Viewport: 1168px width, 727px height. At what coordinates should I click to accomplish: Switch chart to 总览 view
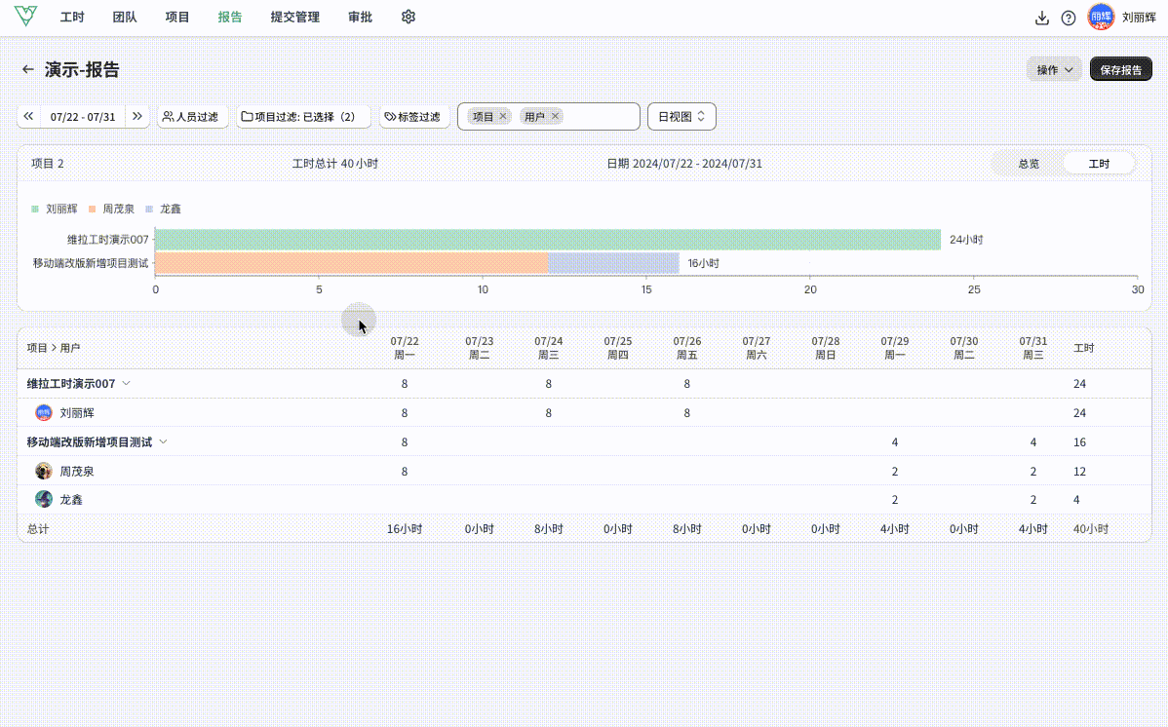click(1028, 164)
